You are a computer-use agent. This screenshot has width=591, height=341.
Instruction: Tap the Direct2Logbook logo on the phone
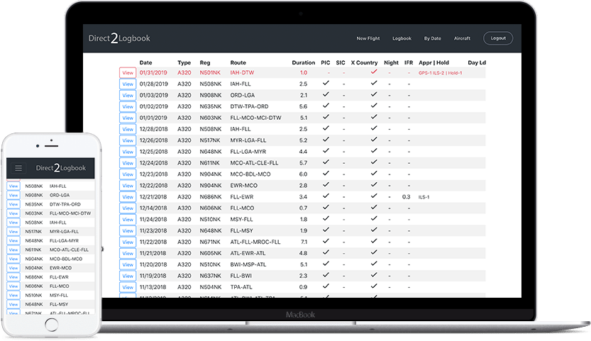coord(60,168)
